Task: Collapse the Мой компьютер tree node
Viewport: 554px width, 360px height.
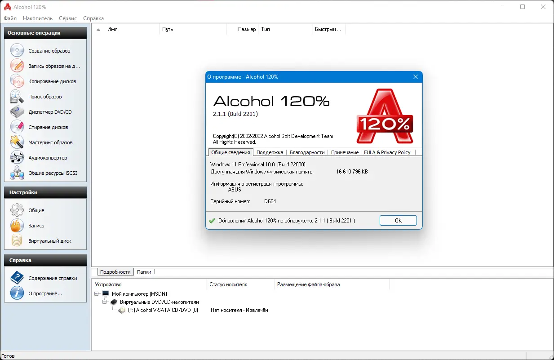Action: [x=97, y=294]
